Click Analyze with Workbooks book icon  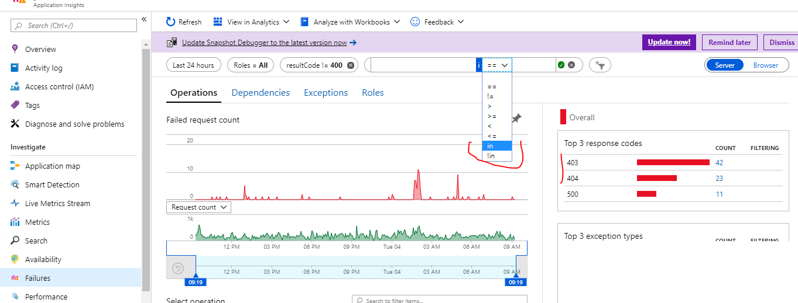pyautogui.click(x=304, y=22)
